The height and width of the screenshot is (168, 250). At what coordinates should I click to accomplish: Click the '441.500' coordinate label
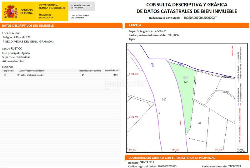click(132, 150)
